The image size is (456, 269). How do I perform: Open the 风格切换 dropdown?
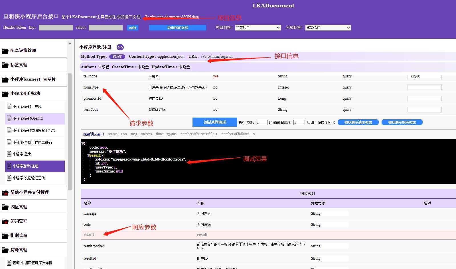click(x=328, y=28)
